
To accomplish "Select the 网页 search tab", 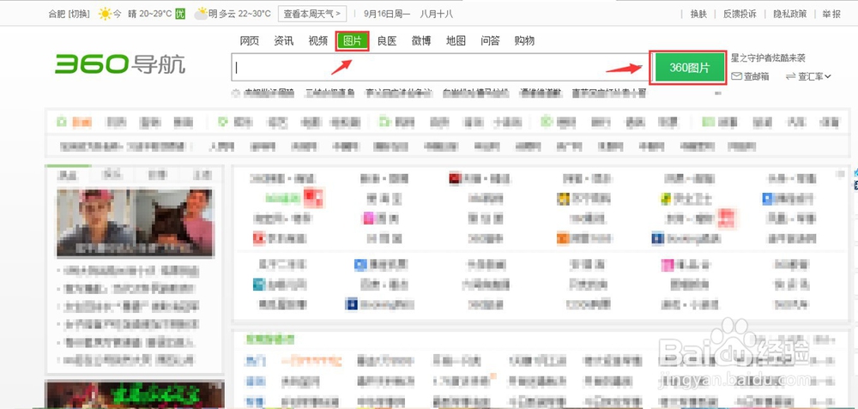I will (250, 40).
